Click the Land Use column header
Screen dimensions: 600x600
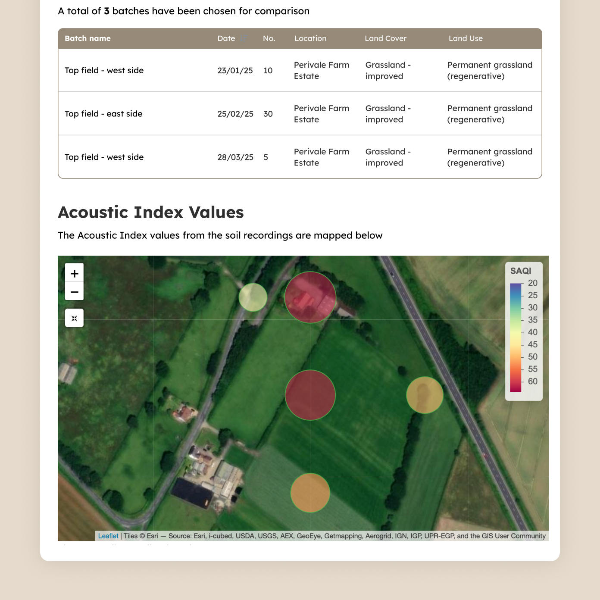point(466,38)
